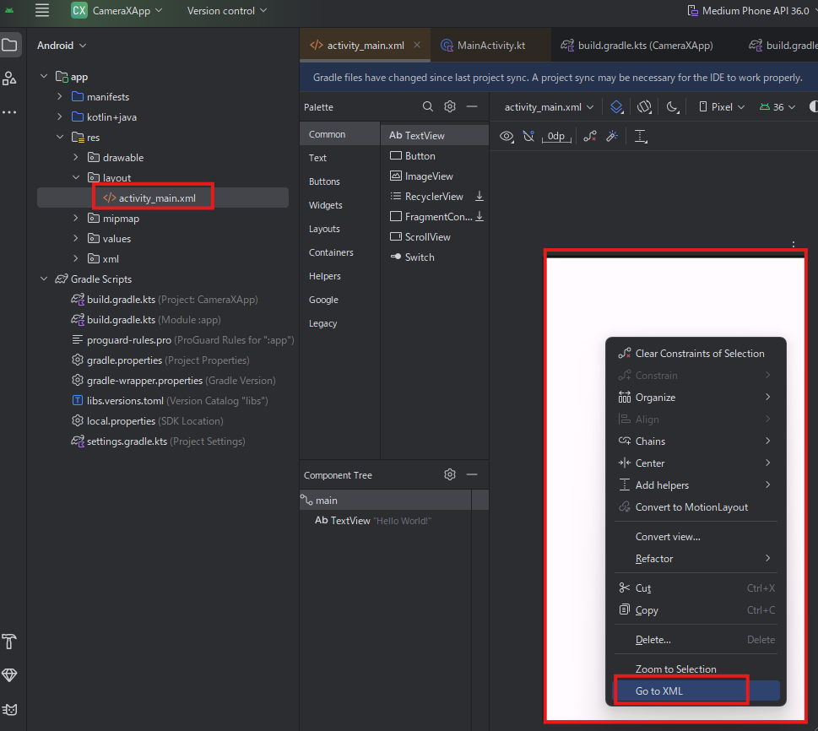The width and height of the screenshot is (818, 731).
Task: Open the Pixel device dropdown
Action: pyautogui.click(x=722, y=107)
